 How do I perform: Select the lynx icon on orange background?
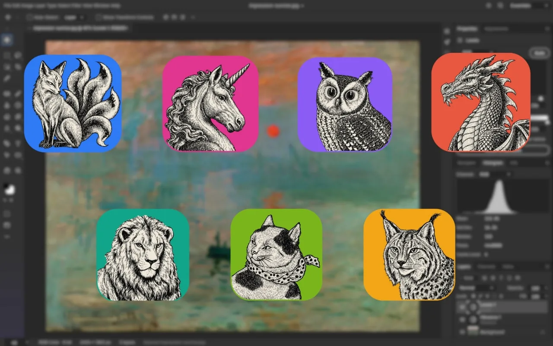pos(410,255)
